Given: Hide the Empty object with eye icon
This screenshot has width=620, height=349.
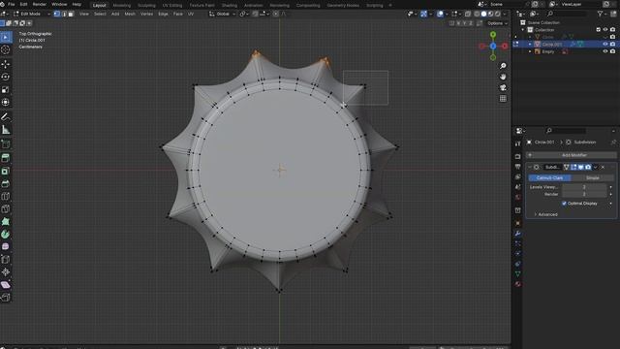Looking at the screenshot, I should (604, 51).
